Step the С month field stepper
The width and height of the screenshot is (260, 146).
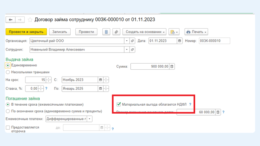(x=106, y=80)
